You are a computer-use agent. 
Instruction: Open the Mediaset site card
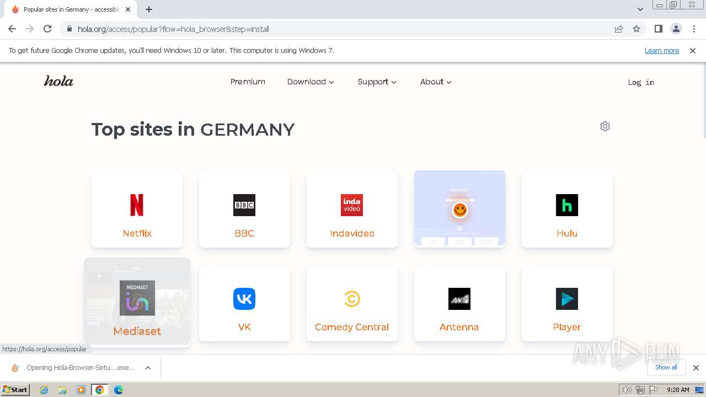[x=137, y=302]
